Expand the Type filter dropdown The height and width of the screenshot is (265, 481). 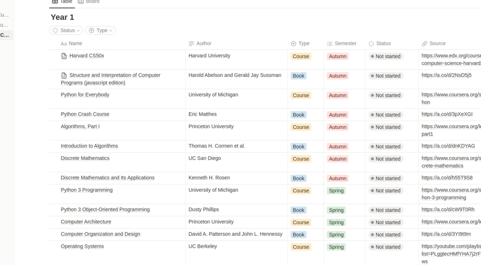coord(101,31)
